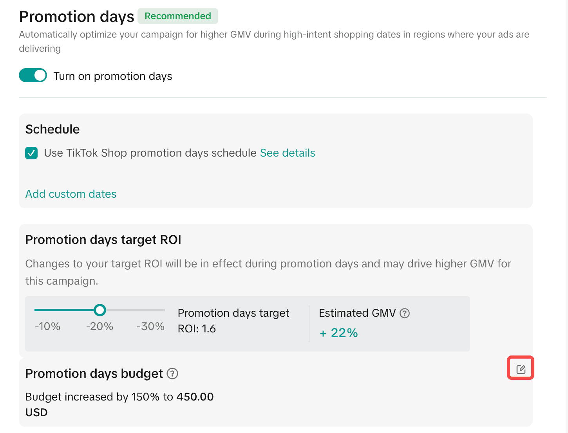Click the gray unfilled portion of slider track

coord(135,310)
